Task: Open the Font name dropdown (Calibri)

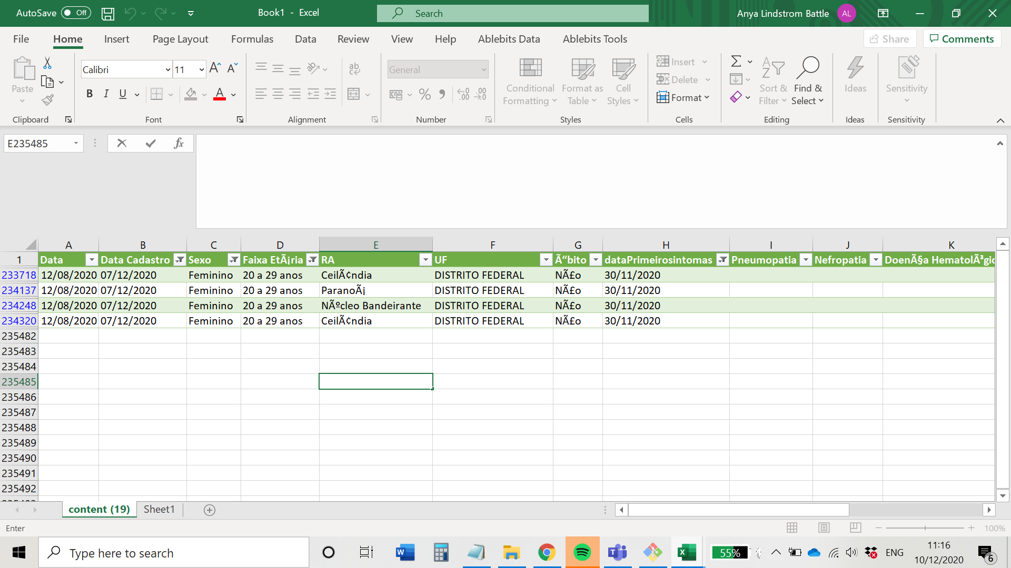Action: click(x=167, y=69)
